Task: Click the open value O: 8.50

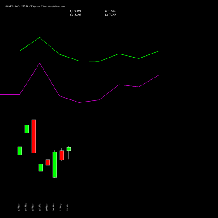Action: 75,15
